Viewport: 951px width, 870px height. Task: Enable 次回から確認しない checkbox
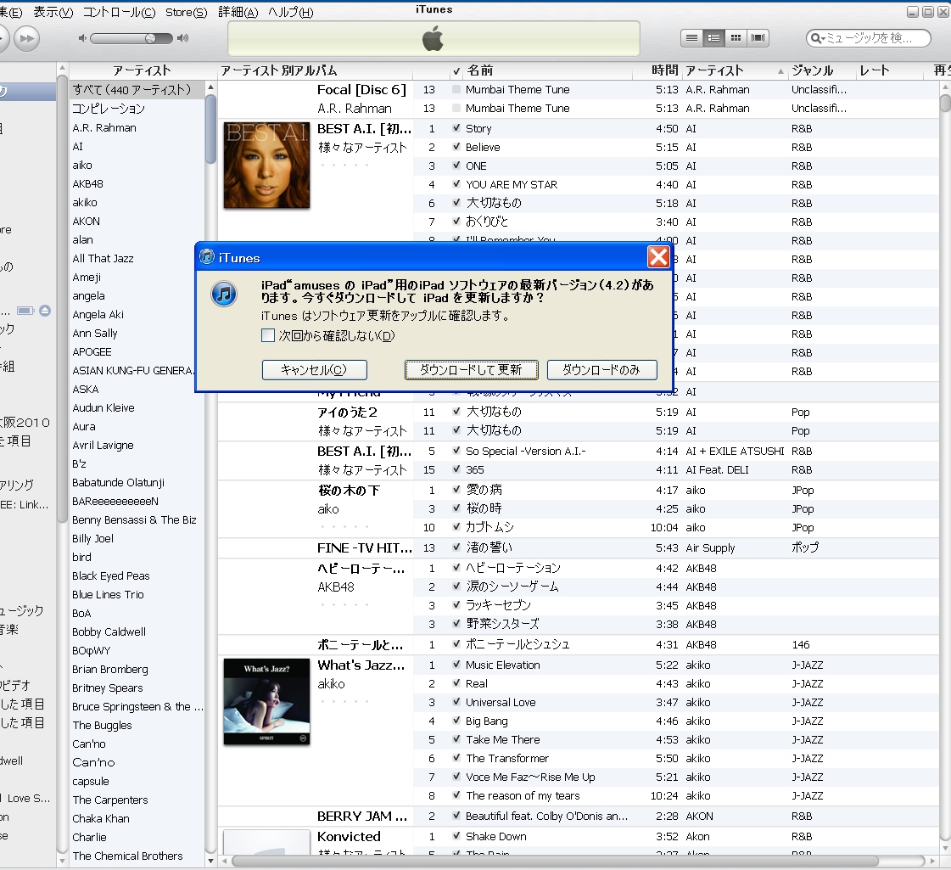coord(268,335)
